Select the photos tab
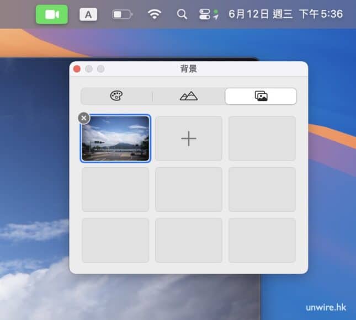 tap(261, 96)
